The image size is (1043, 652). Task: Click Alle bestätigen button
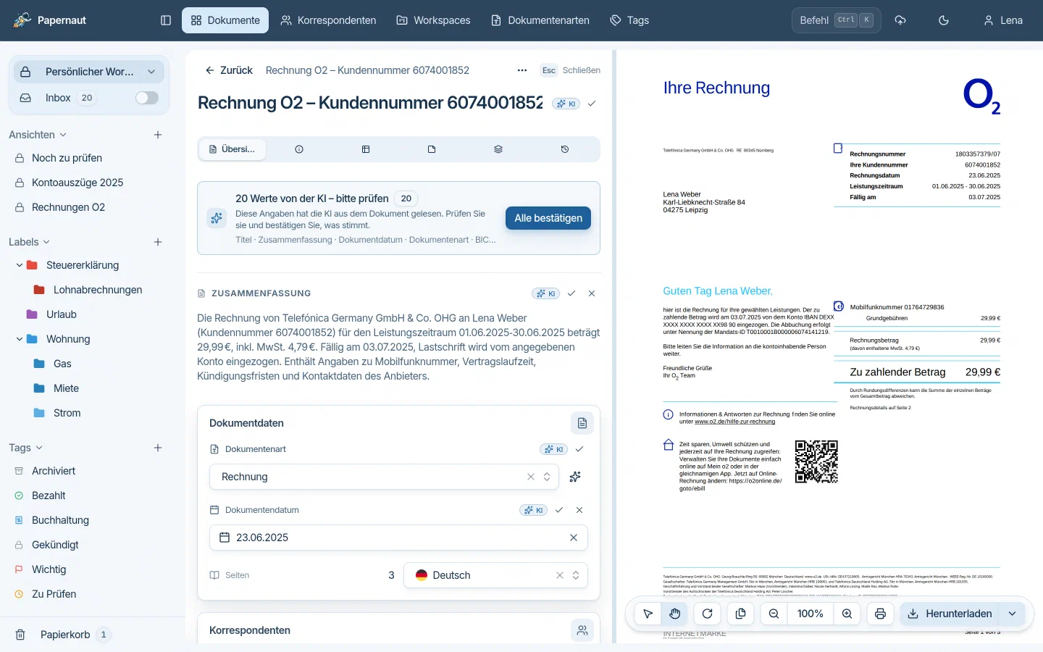click(548, 218)
